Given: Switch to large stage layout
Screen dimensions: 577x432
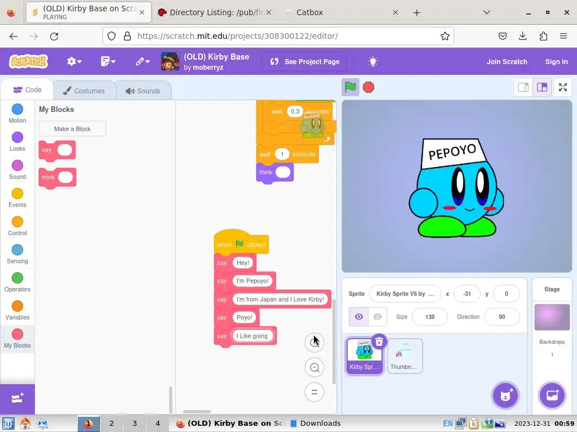Looking at the screenshot, I should pos(542,87).
